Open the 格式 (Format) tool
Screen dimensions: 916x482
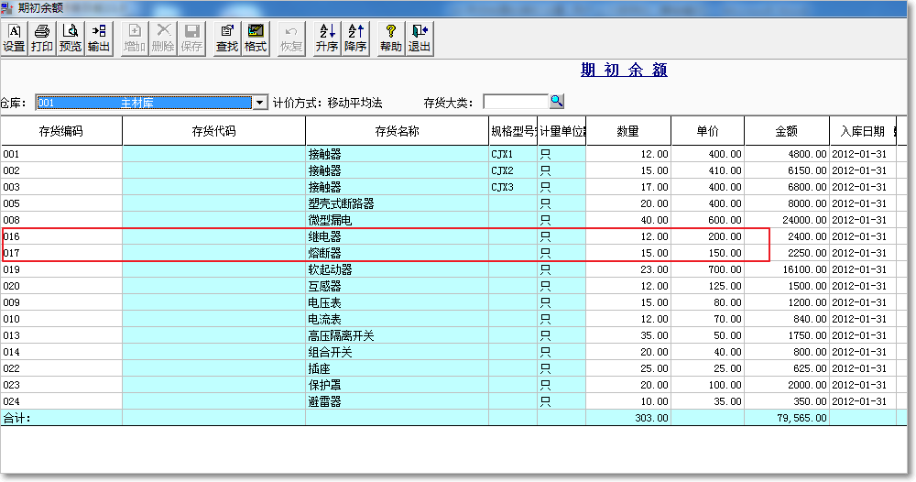(x=256, y=38)
